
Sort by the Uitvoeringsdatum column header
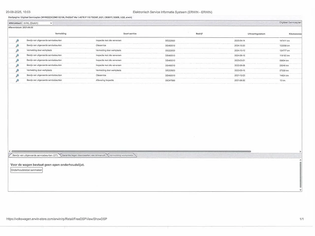click(256, 34)
